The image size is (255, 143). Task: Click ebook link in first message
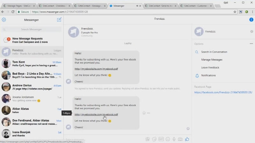(x=96, y=69)
